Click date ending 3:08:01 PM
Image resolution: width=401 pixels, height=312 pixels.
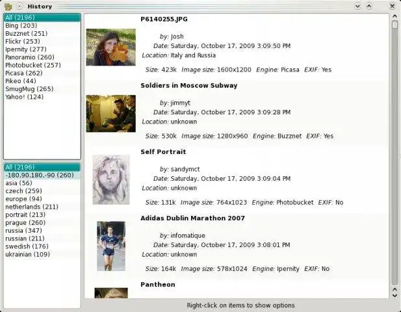(x=231, y=245)
